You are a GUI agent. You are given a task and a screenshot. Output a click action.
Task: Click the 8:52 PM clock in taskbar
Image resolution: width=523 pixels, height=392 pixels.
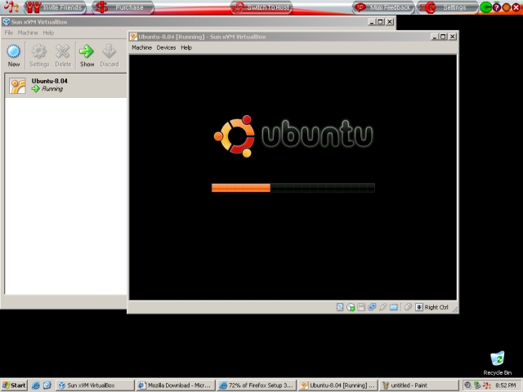click(506, 385)
